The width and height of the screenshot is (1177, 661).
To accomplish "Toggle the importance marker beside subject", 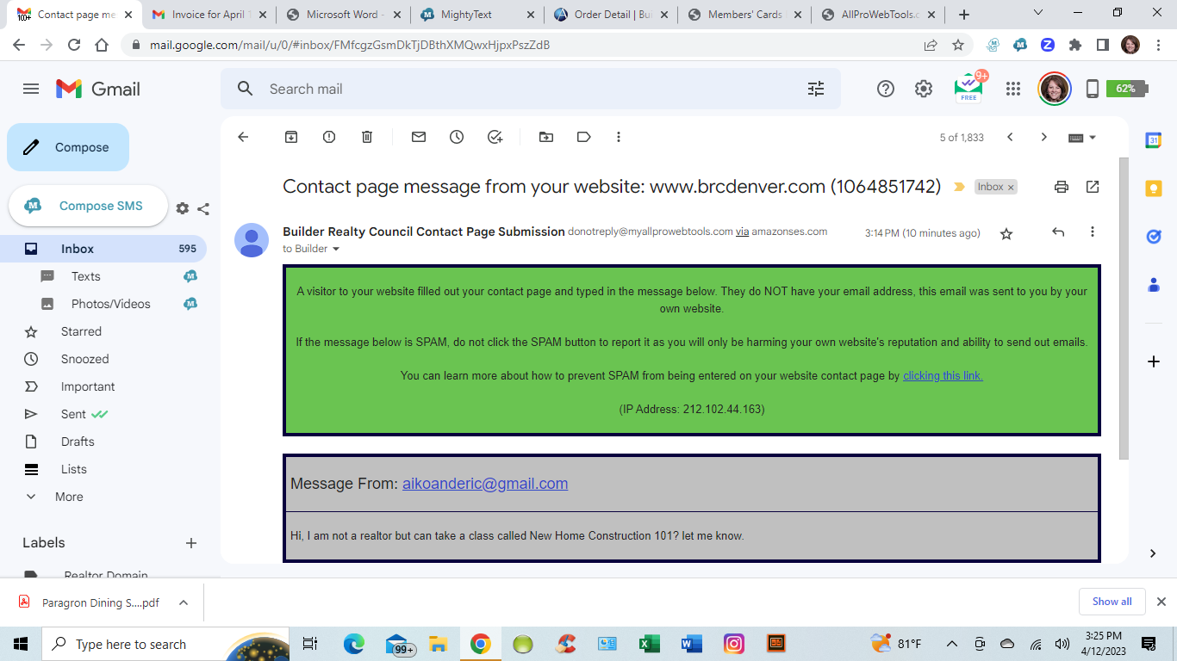I will tap(959, 187).
